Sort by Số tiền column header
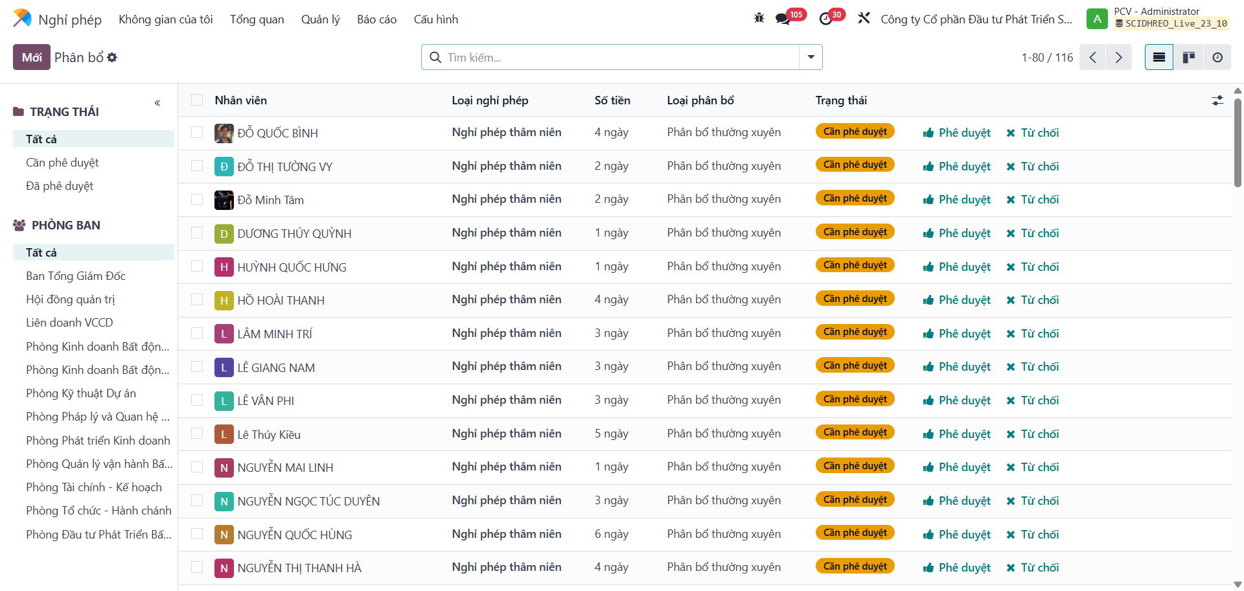This screenshot has height=591, width=1244. pyautogui.click(x=612, y=100)
